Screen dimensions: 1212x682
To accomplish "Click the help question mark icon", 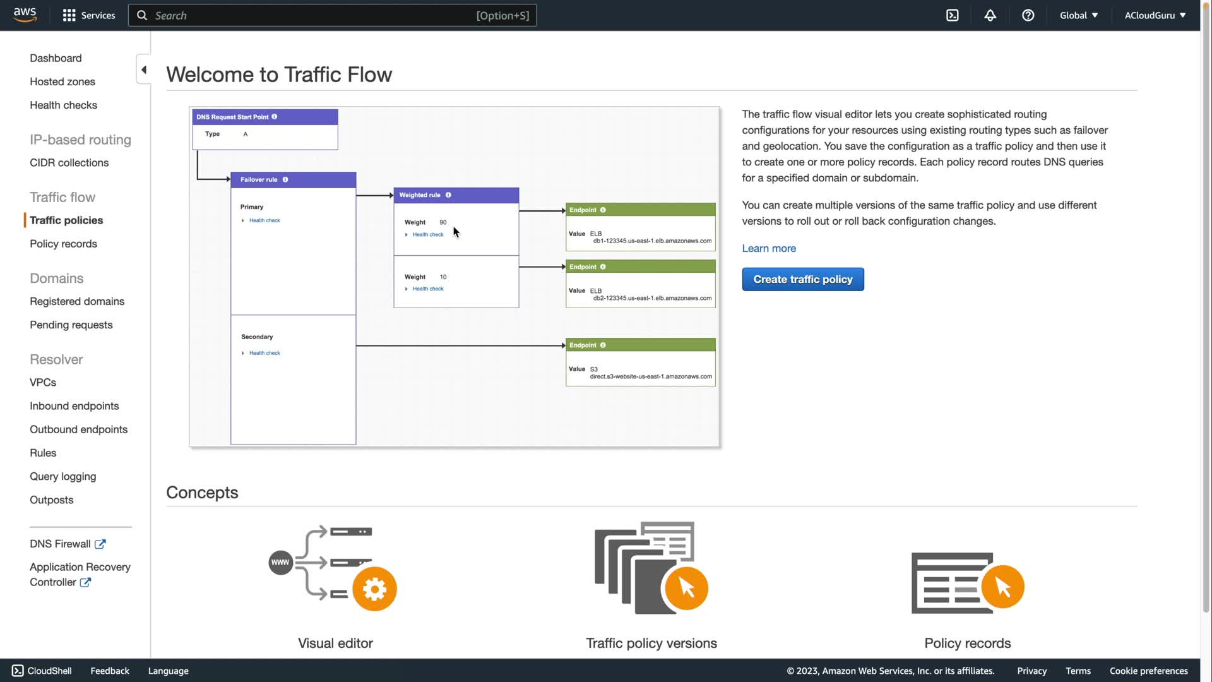I will (1028, 15).
